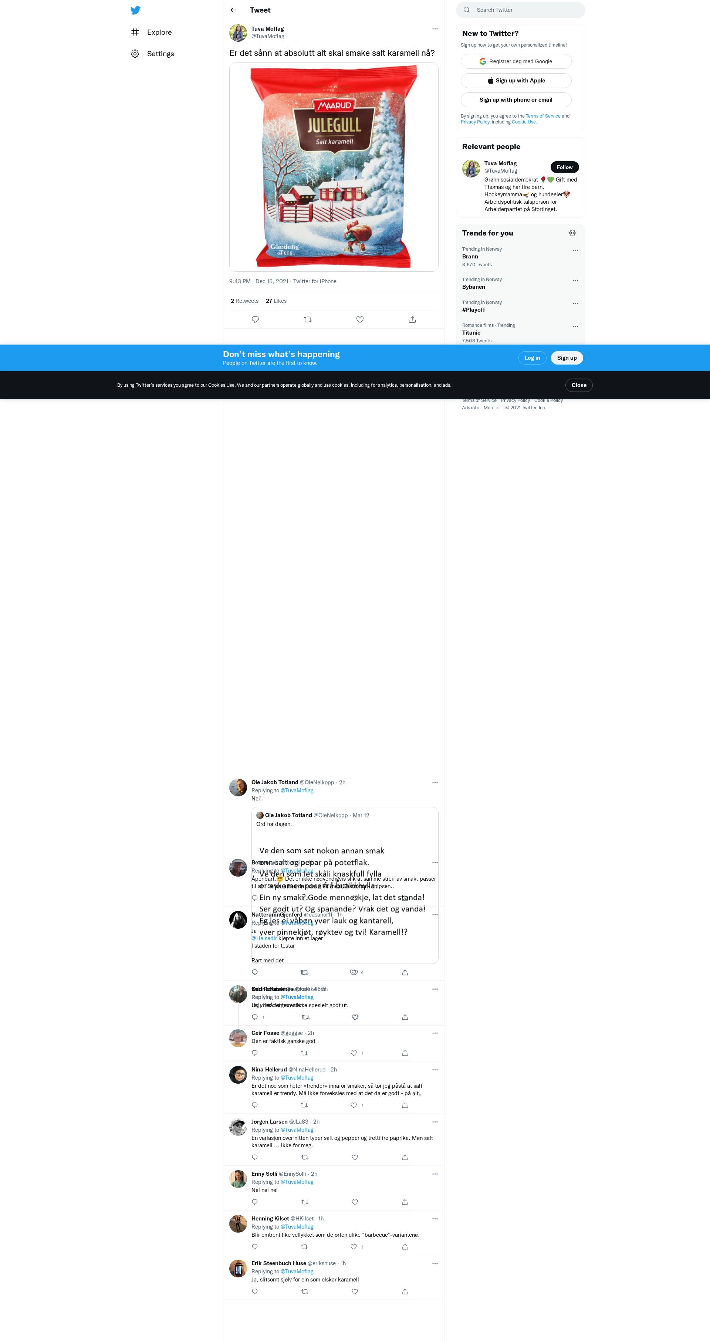The image size is (710, 1341).
Task: Reply to Erik Steenbuch Huse's comment
Action: [x=254, y=1291]
